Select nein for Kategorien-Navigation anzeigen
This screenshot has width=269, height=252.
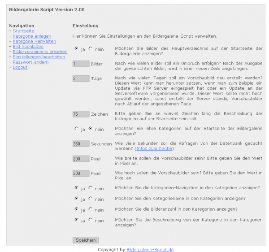tap(91, 188)
